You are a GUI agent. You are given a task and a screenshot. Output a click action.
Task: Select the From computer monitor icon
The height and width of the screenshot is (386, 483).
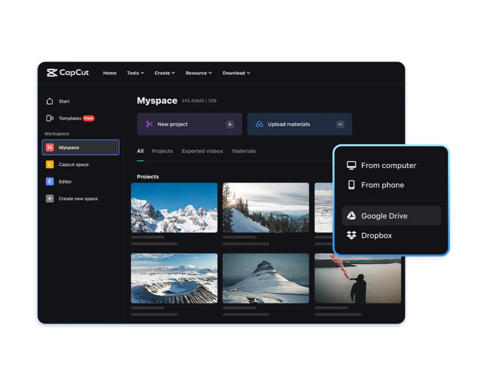pyautogui.click(x=351, y=165)
